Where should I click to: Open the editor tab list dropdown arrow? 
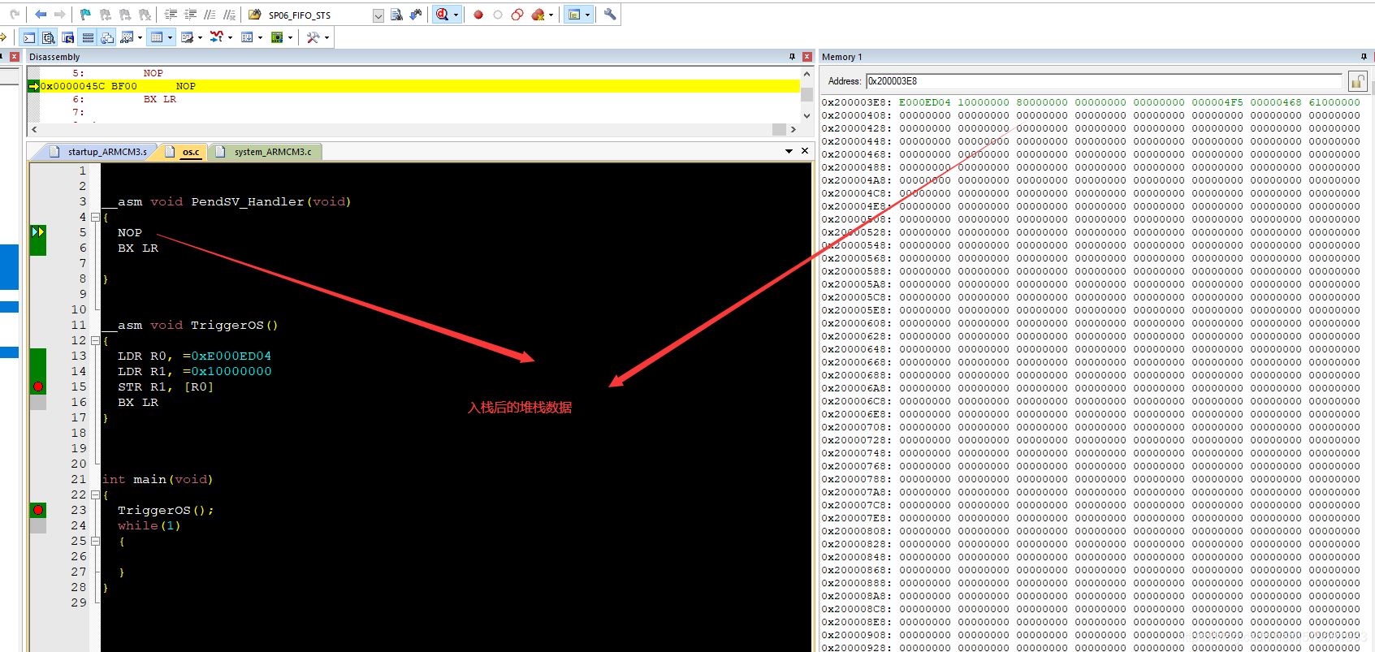pyautogui.click(x=789, y=151)
